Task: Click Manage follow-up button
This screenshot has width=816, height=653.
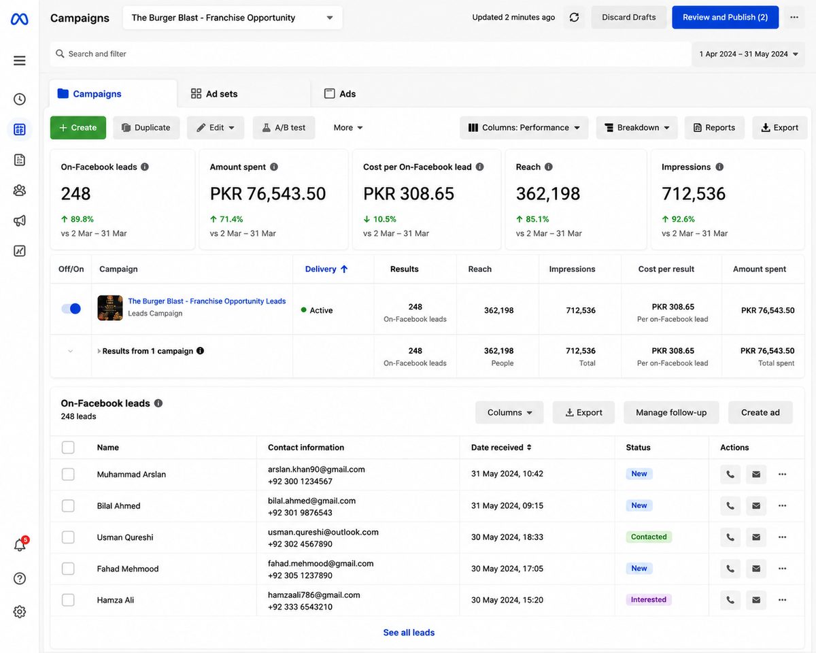Action: 671,413
